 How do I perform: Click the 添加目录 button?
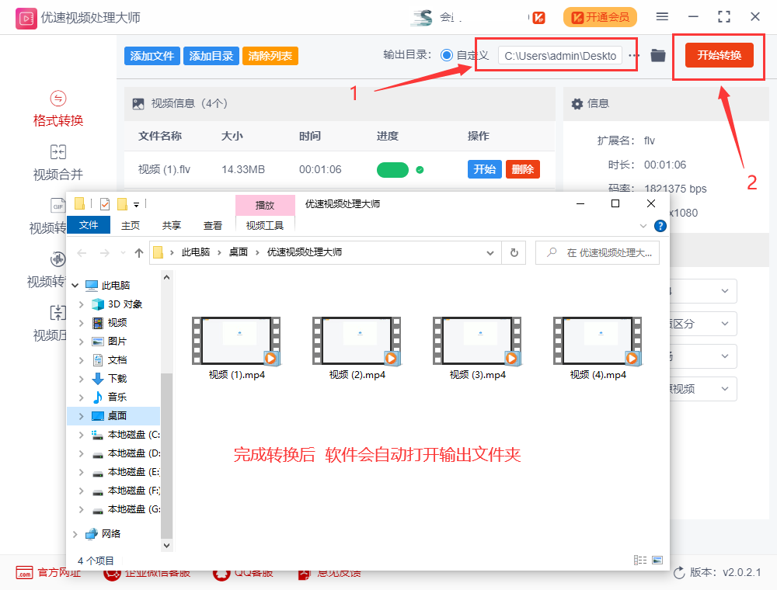click(211, 56)
